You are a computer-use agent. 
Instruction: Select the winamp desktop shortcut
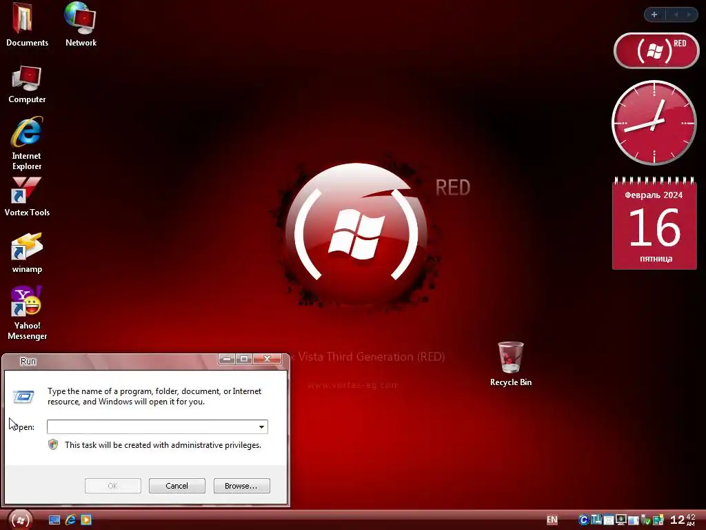pyautogui.click(x=27, y=253)
